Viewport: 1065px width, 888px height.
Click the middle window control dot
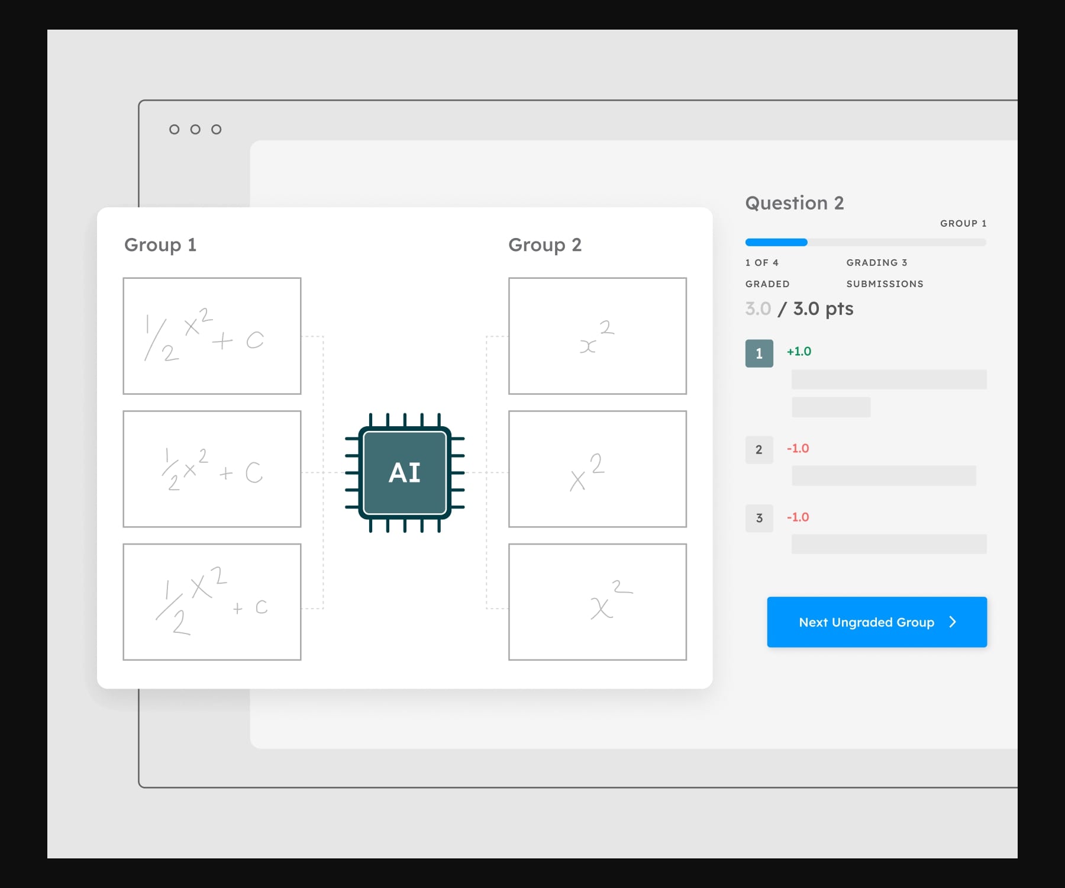tap(195, 128)
